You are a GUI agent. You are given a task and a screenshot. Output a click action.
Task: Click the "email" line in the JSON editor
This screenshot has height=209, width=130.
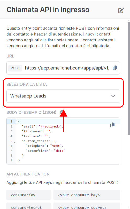click(42, 126)
